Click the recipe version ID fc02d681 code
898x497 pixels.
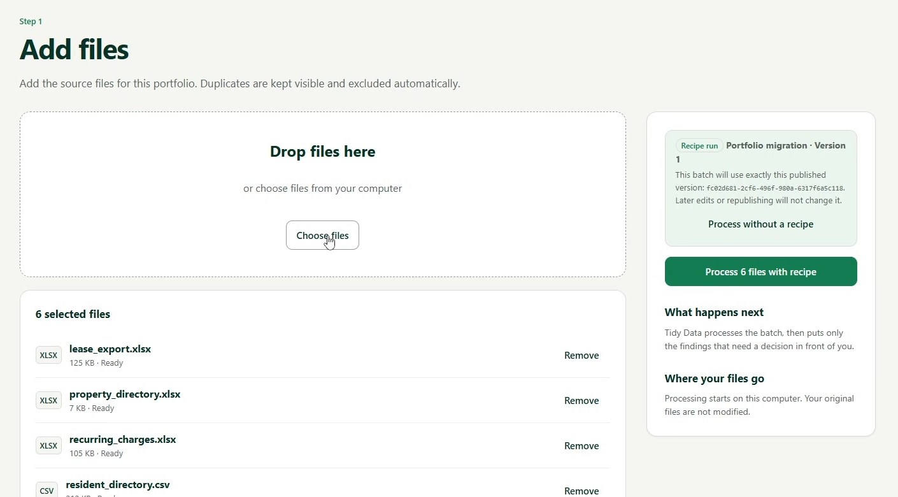(775, 188)
